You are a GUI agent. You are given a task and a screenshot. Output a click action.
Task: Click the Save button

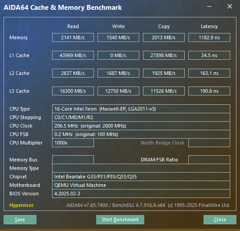(x=20, y=219)
